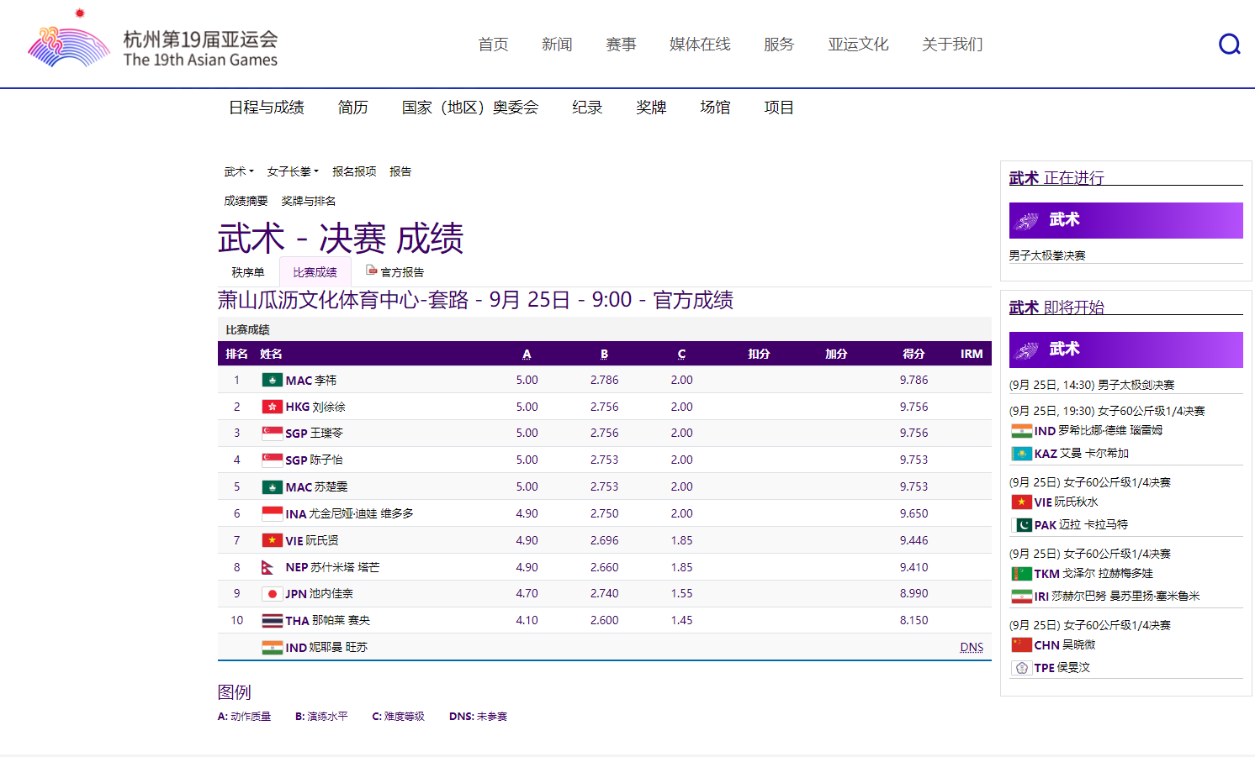This screenshot has width=1255, height=757.
Task: Select the 比赛成绩 tab
Action: pos(315,272)
